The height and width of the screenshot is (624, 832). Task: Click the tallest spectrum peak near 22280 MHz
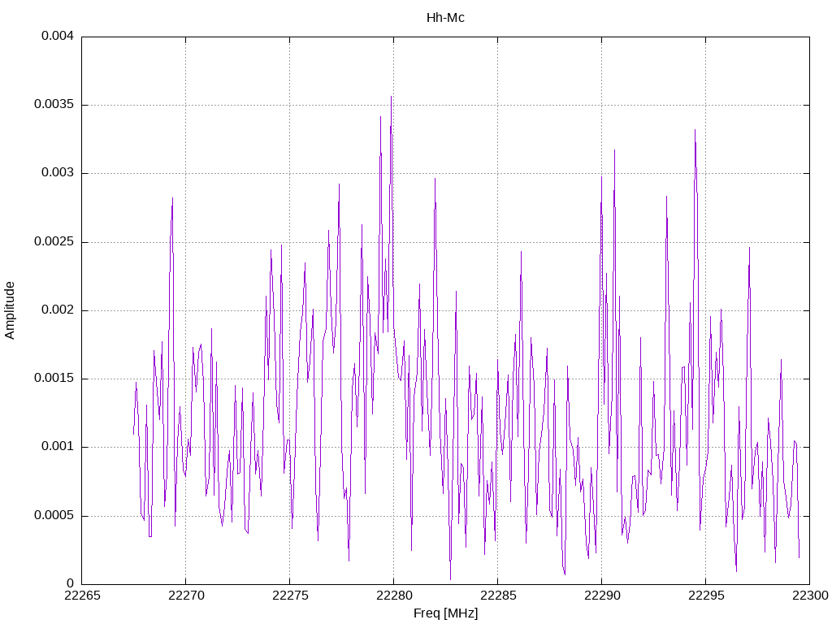pyautogui.click(x=391, y=97)
